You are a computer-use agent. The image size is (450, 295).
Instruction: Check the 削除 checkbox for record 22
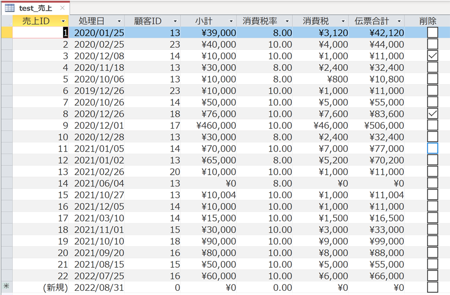click(433, 276)
